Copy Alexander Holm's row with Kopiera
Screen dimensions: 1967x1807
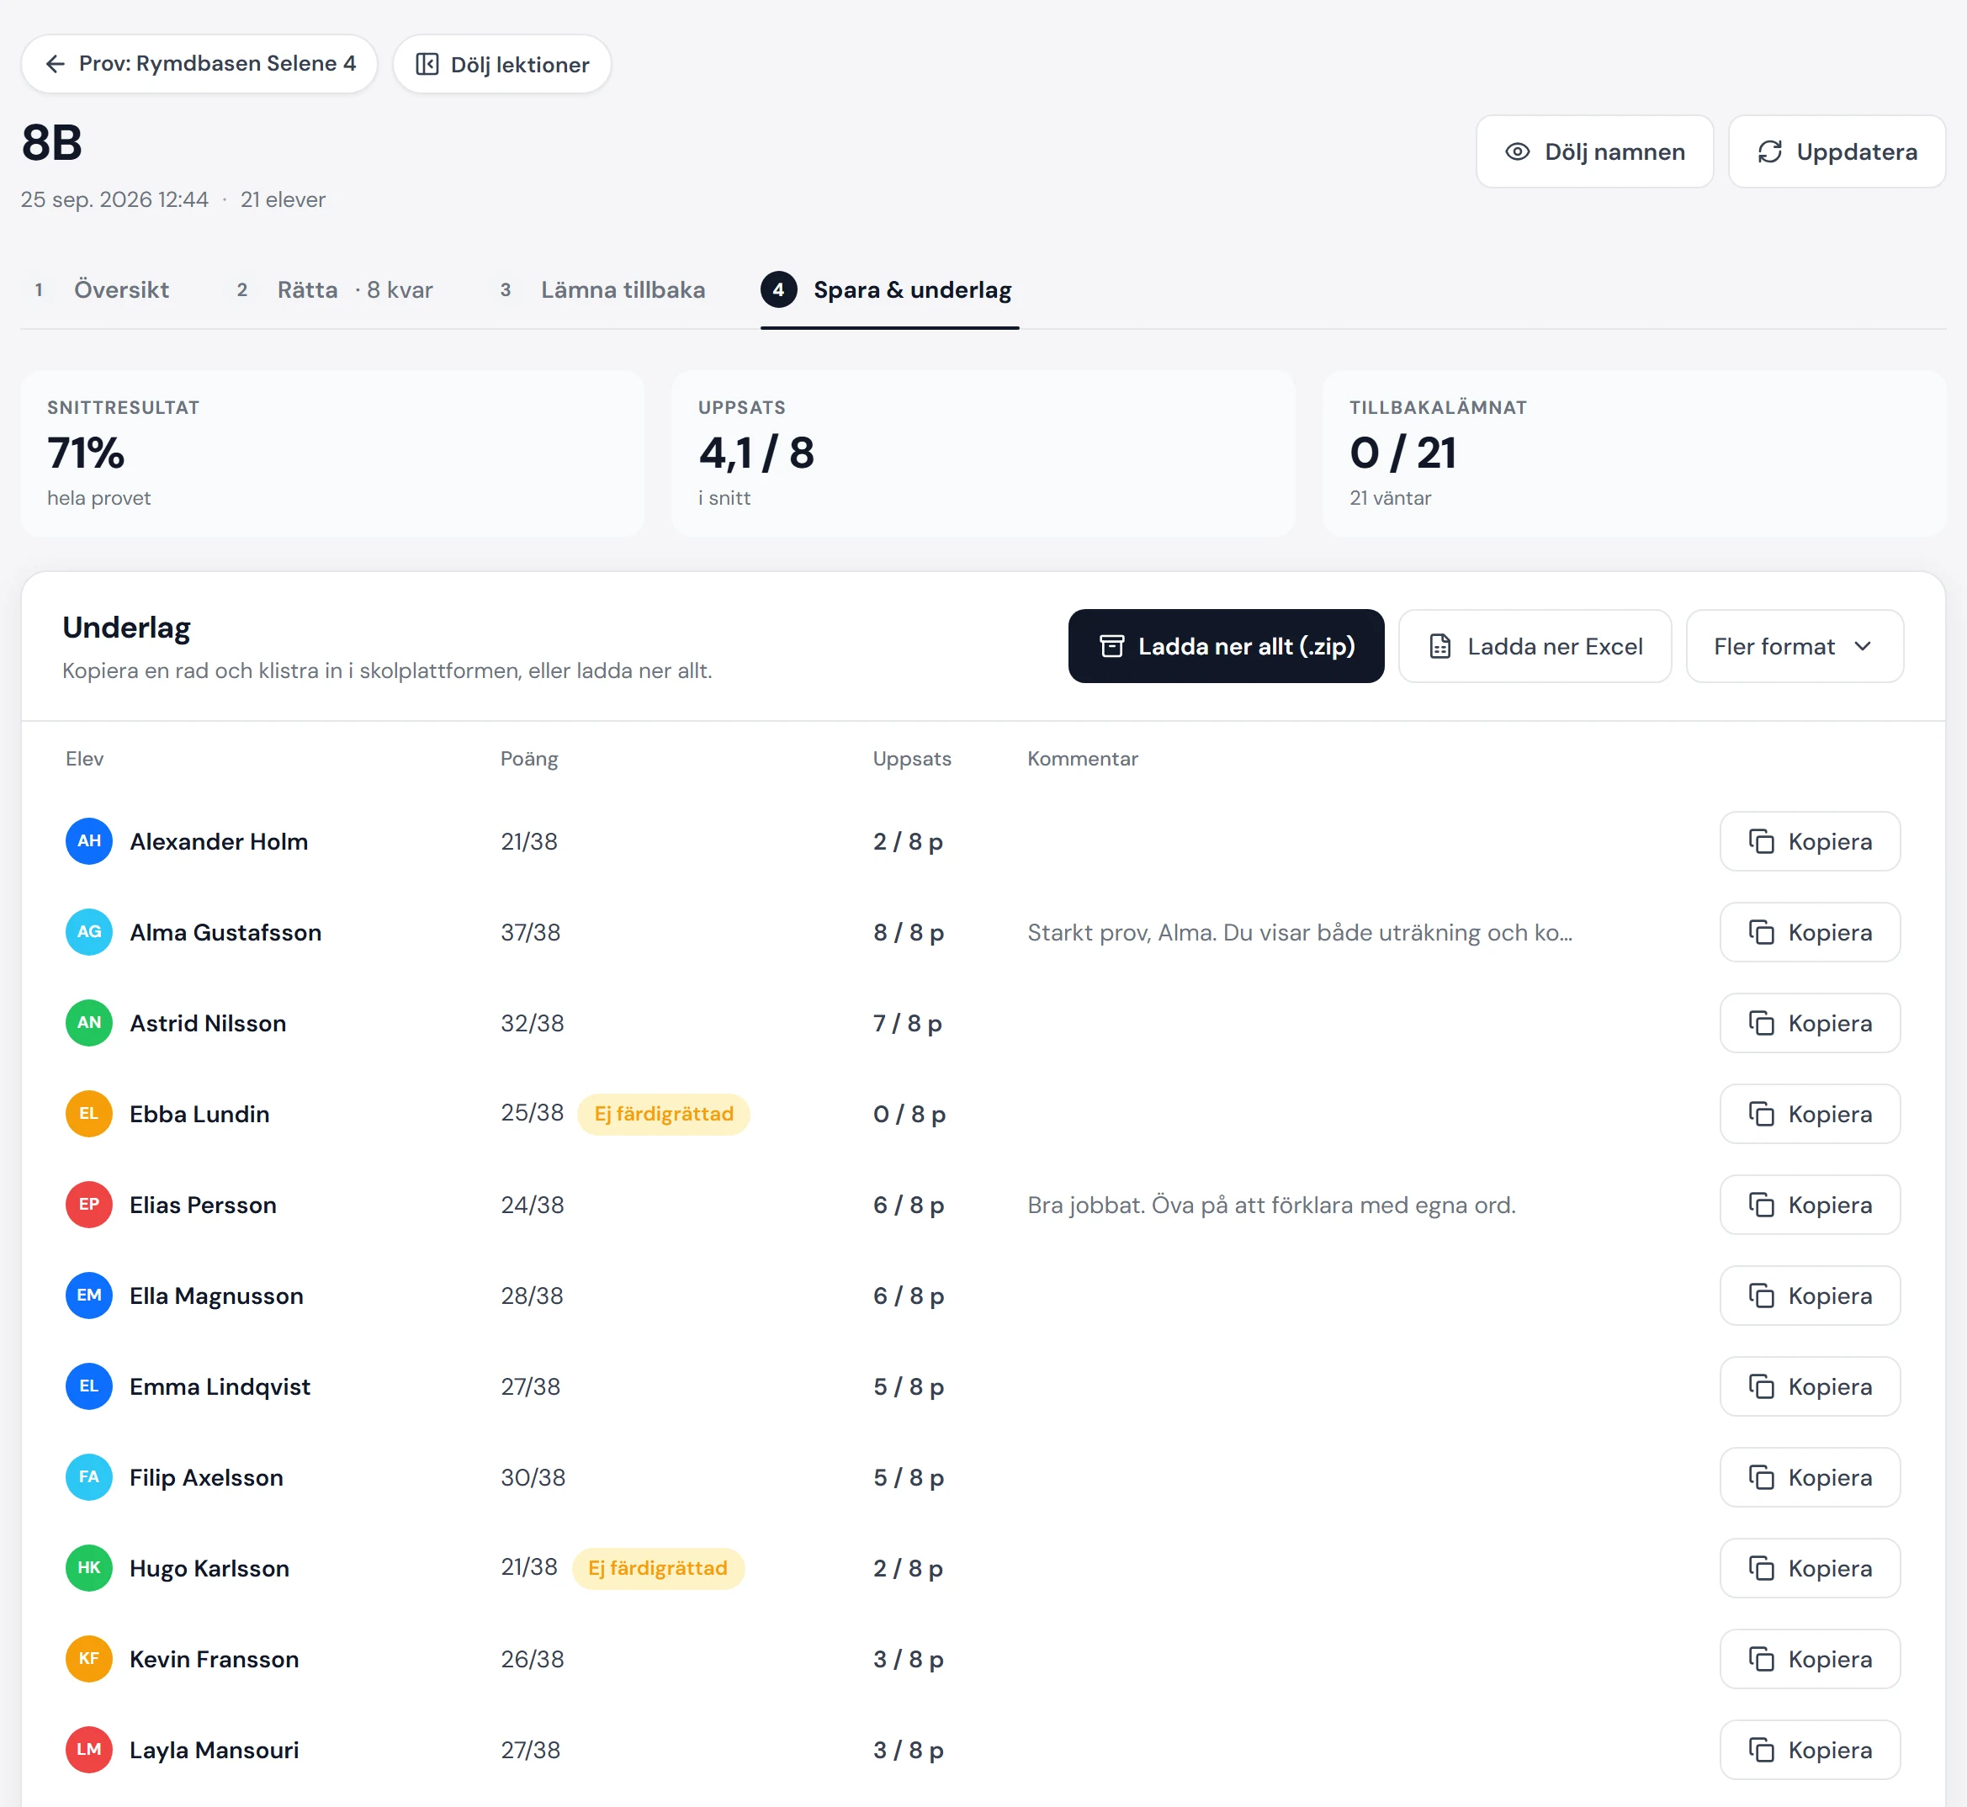coord(1811,841)
